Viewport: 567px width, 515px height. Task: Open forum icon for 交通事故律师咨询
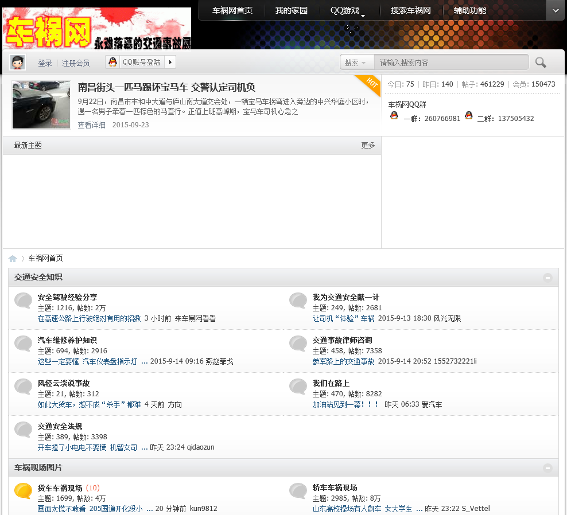pyautogui.click(x=298, y=344)
